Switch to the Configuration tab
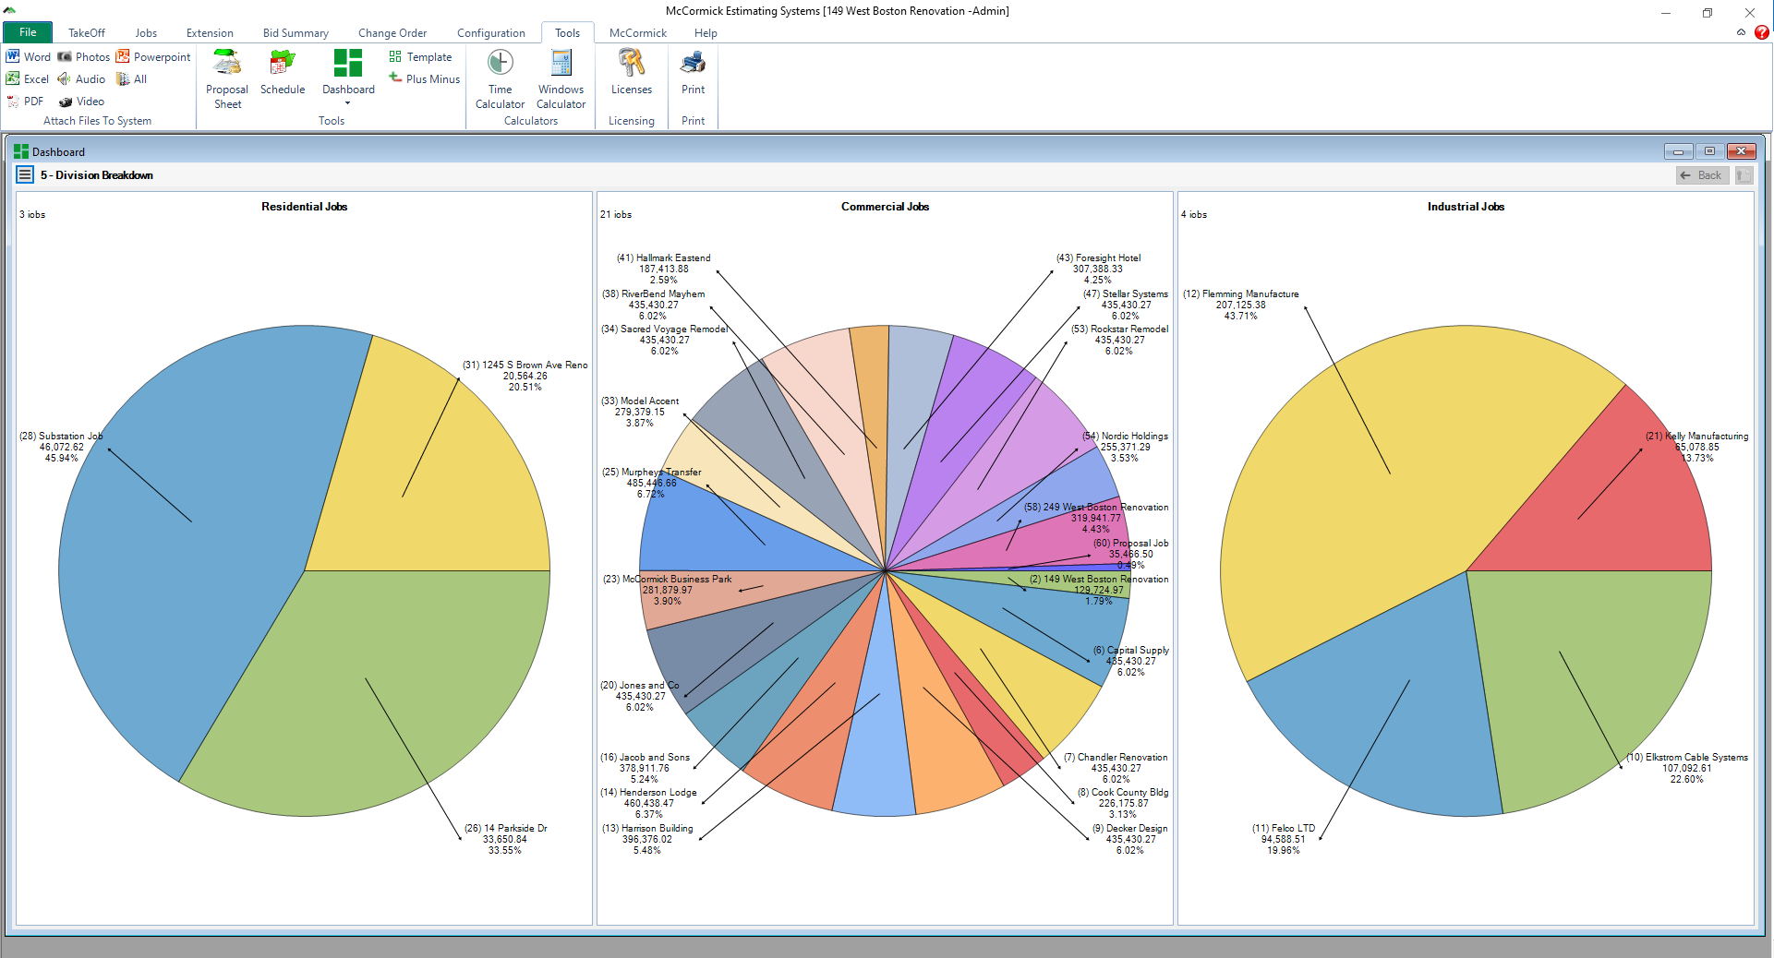The height and width of the screenshot is (958, 1774). [491, 32]
